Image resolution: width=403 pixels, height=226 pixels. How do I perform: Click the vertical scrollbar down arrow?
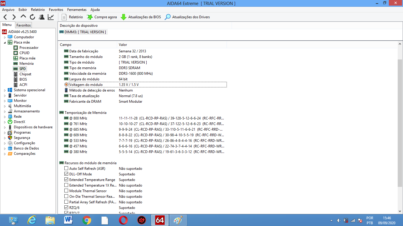coord(400,211)
